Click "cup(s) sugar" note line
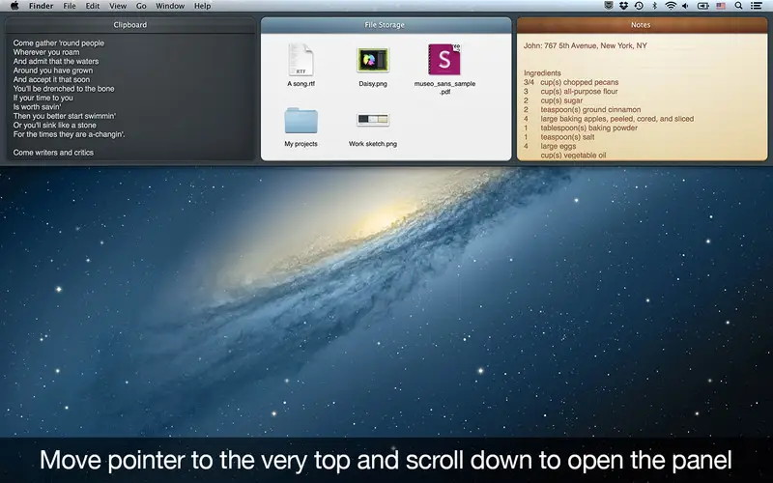773x483 pixels. [x=561, y=100]
